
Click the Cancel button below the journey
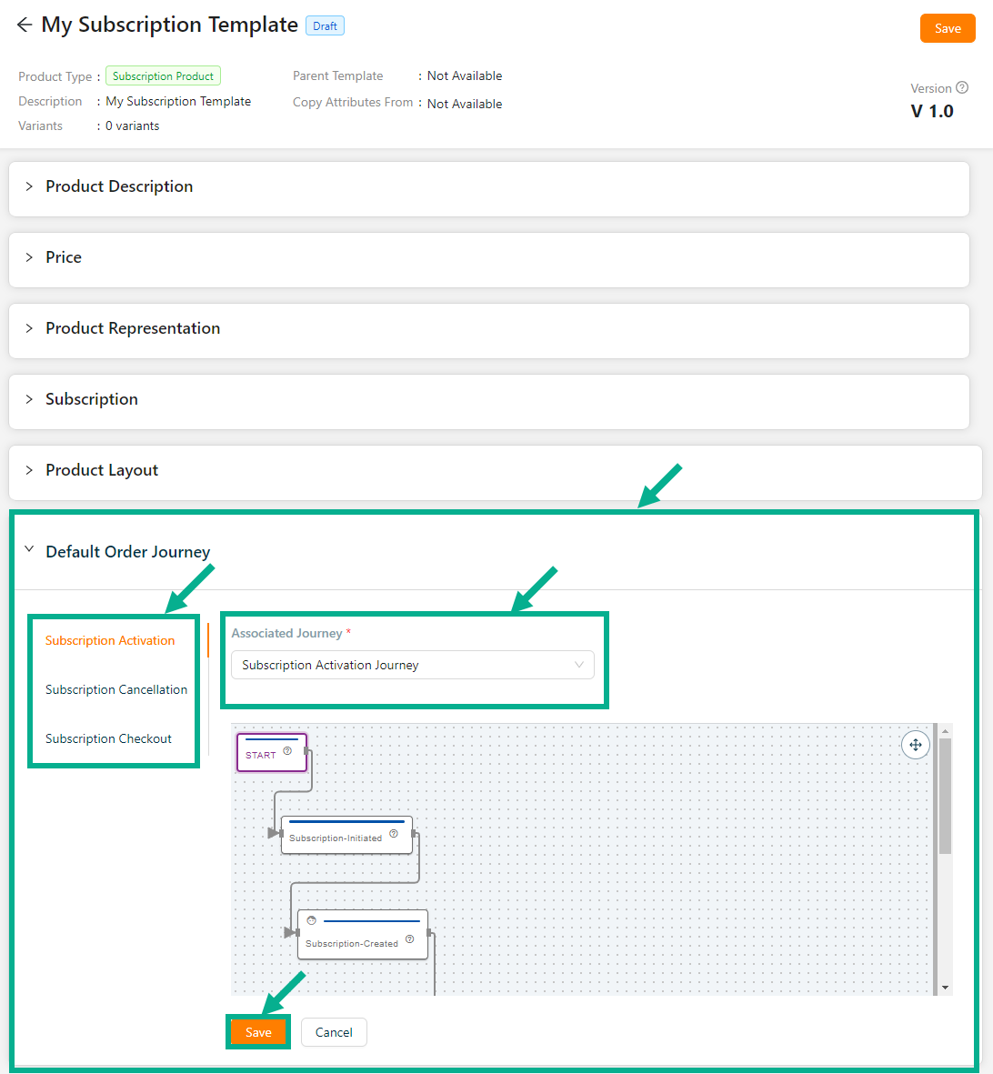[334, 1032]
